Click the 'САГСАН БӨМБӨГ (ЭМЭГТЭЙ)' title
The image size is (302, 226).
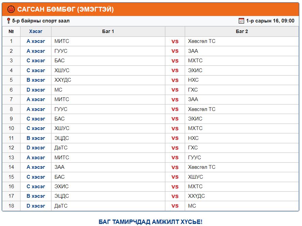point(65,10)
